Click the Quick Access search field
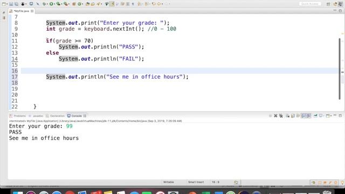345x194 pixels. [310, 4]
